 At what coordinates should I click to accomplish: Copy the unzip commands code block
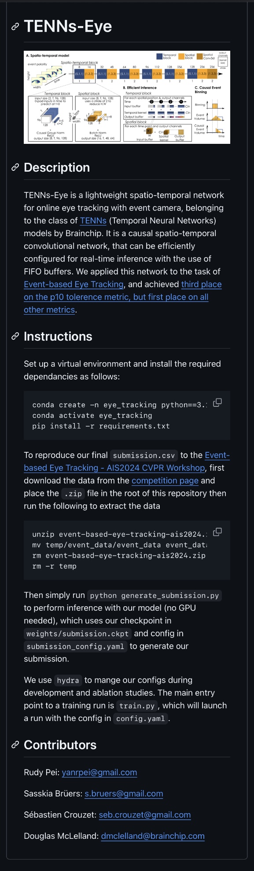coord(217,532)
